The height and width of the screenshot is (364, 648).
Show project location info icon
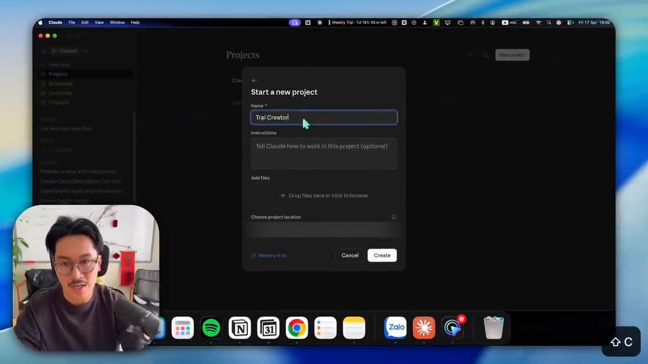click(394, 217)
